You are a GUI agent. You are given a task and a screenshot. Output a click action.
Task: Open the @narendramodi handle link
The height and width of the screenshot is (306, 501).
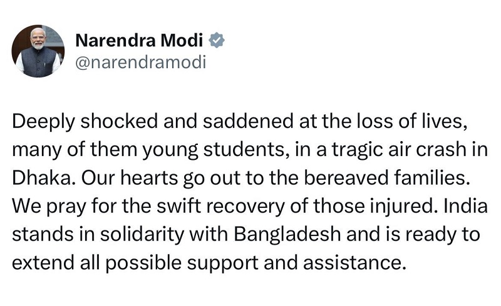point(140,62)
